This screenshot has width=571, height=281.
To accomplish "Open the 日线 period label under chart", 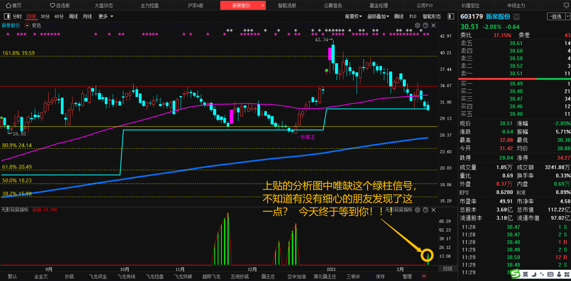I will (x=448, y=269).
